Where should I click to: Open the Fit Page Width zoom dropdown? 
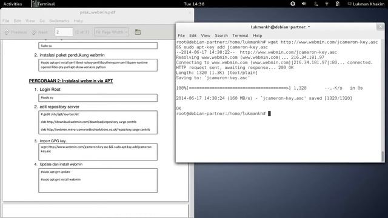(x=112, y=32)
